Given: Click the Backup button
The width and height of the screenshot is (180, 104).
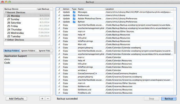Looking at the screenshot, I should click(x=169, y=99).
